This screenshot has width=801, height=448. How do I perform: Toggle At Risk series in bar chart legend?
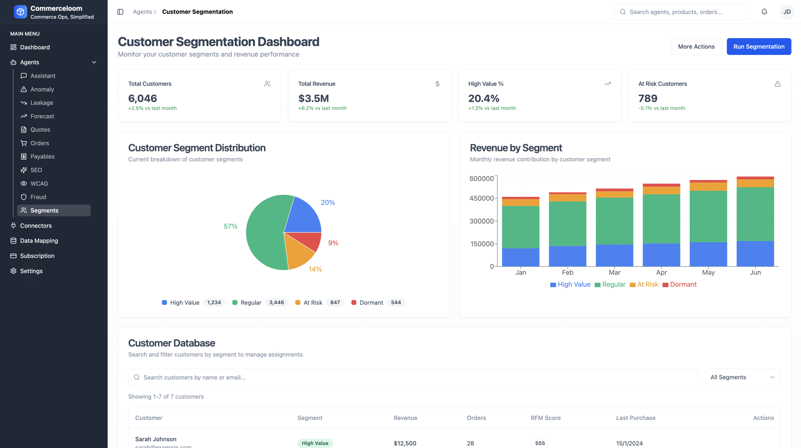(644, 284)
